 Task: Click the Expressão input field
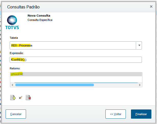tap(76, 60)
